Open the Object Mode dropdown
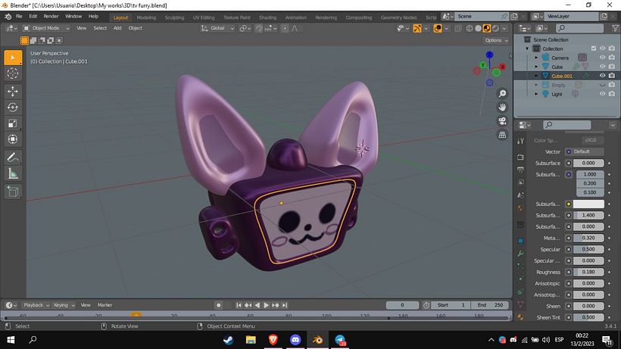Screen dimensions: 621x349 click(46, 28)
